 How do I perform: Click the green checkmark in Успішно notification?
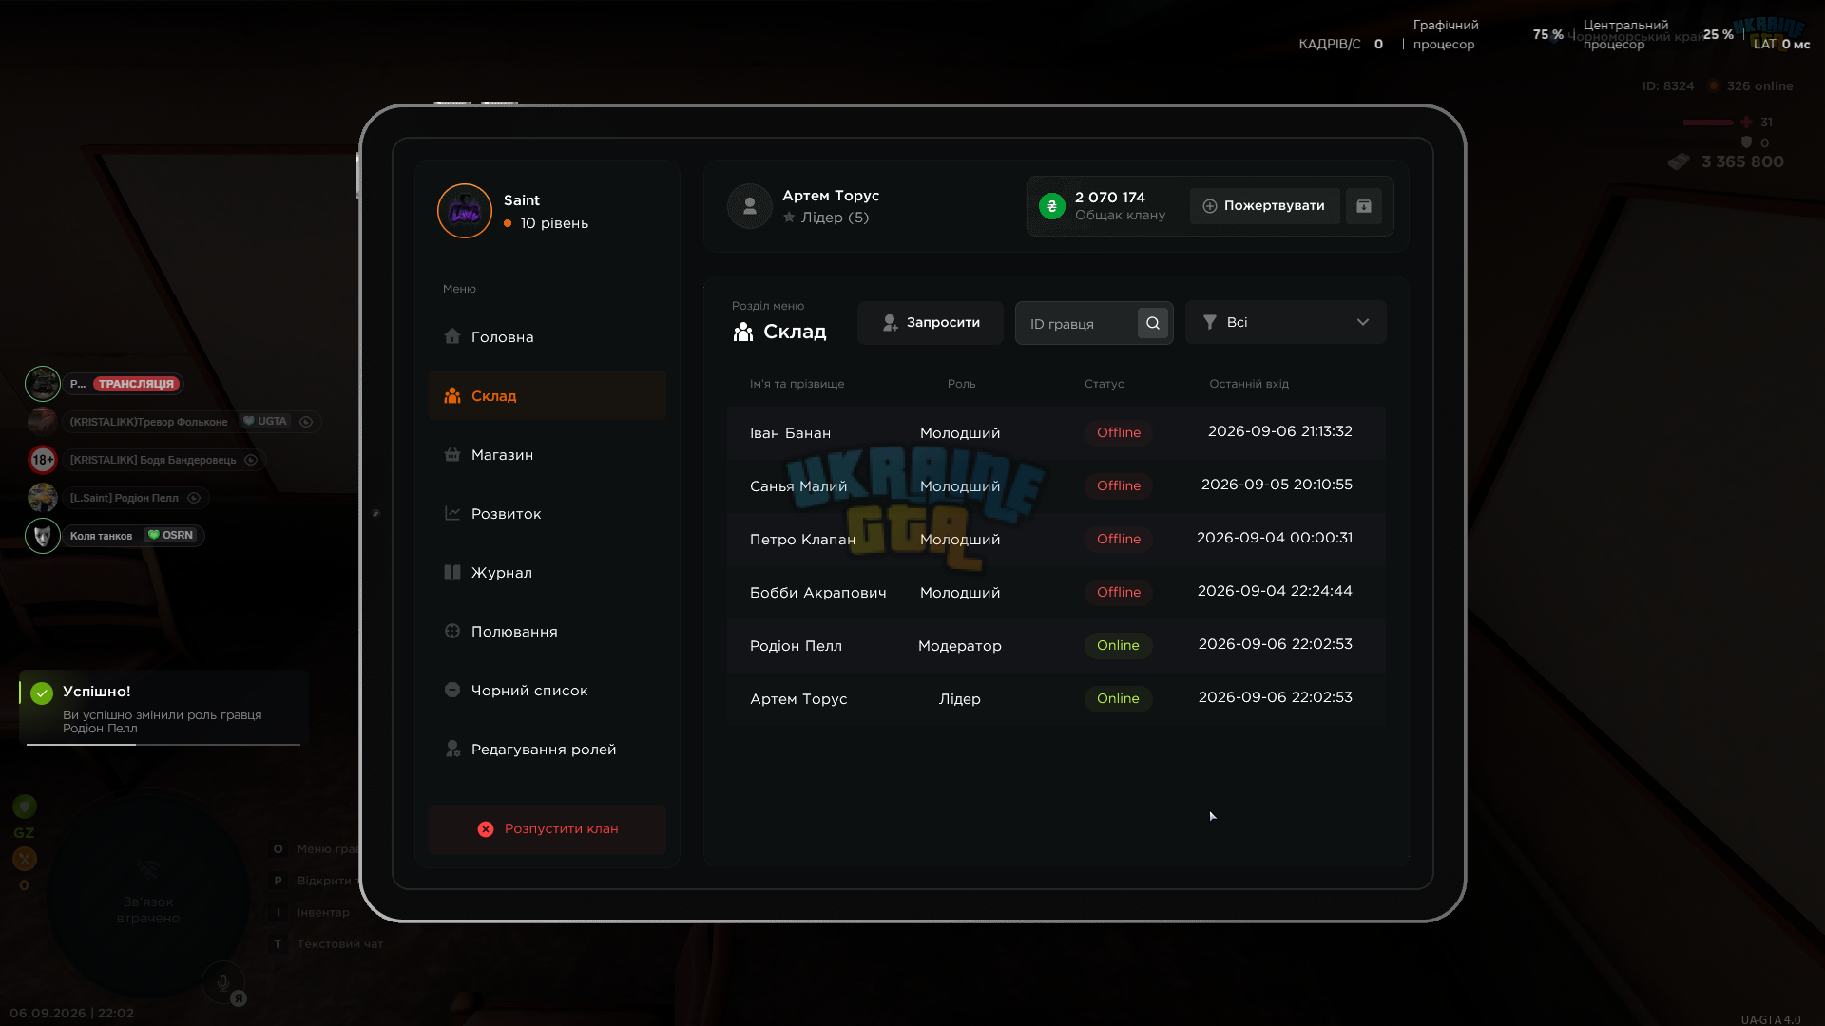pyautogui.click(x=42, y=693)
